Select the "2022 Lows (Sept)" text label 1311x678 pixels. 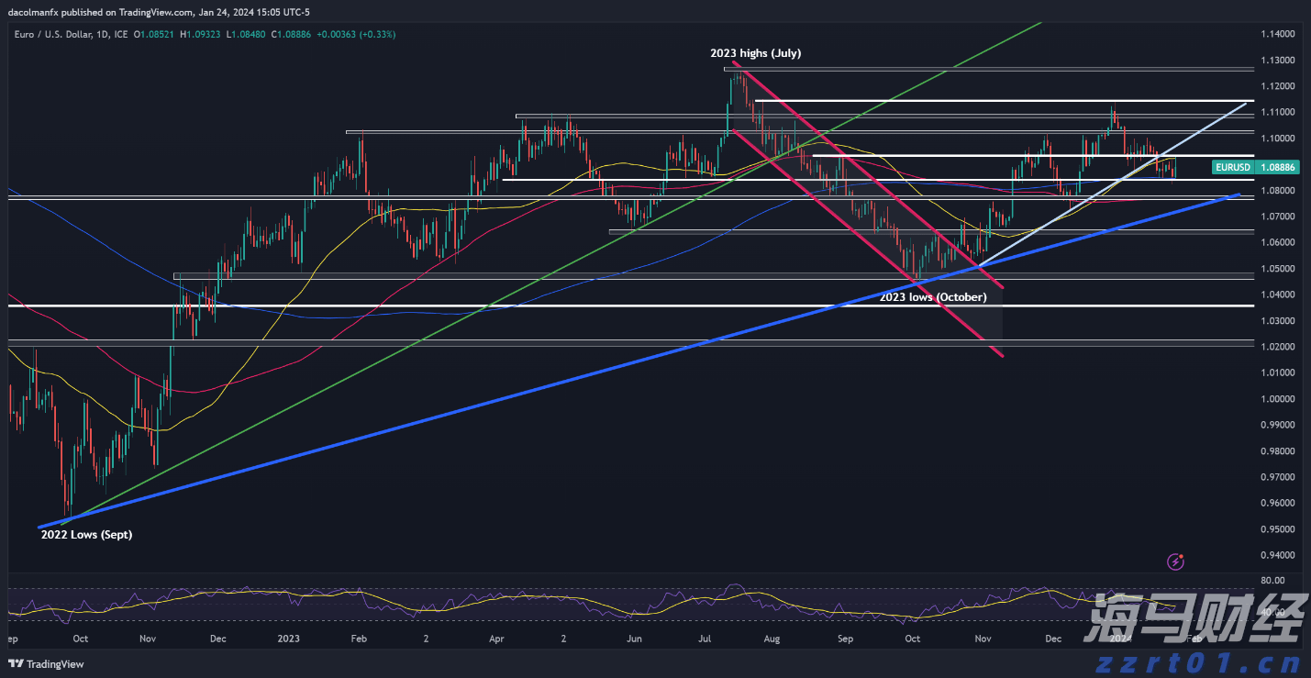pyautogui.click(x=86, y=534)
